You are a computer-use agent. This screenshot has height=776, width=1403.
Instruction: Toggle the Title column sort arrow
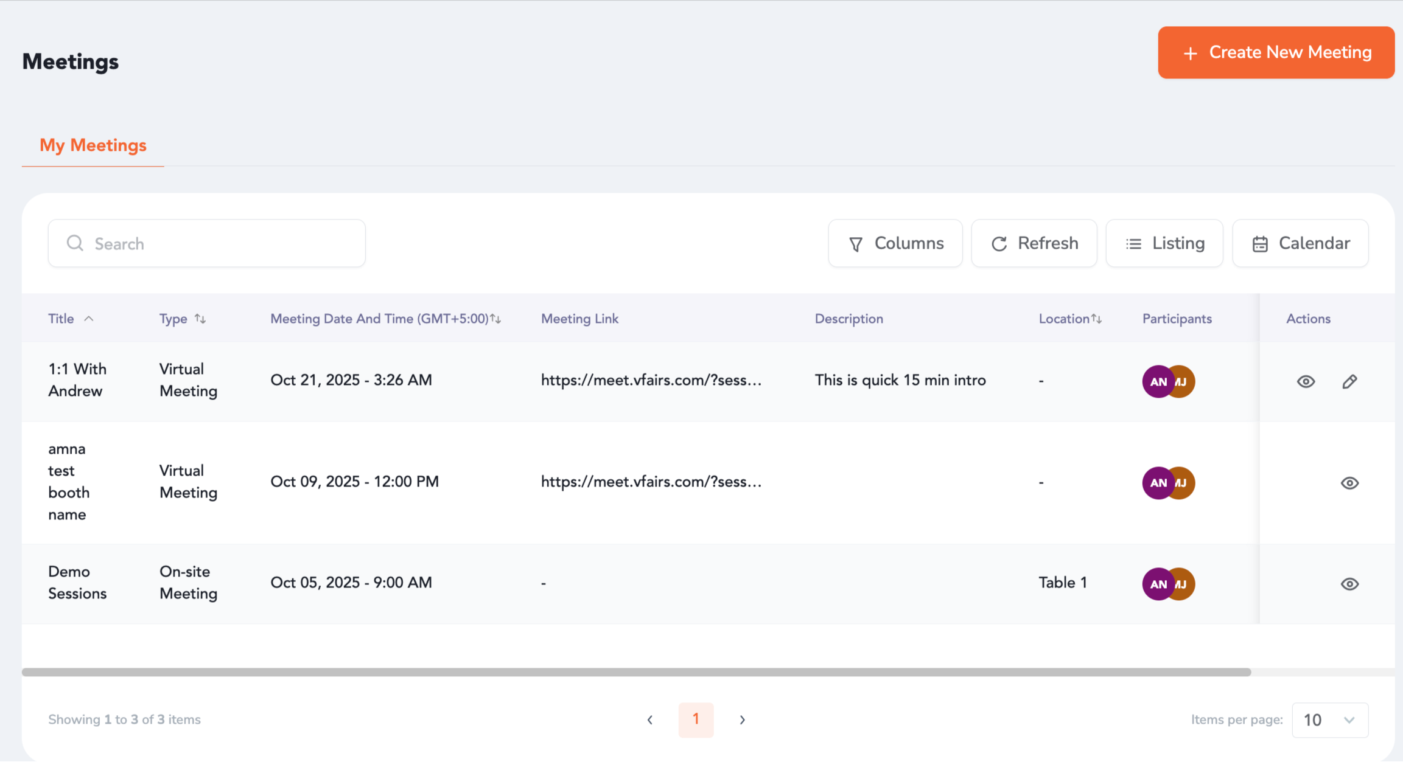(x=89, y=319)
